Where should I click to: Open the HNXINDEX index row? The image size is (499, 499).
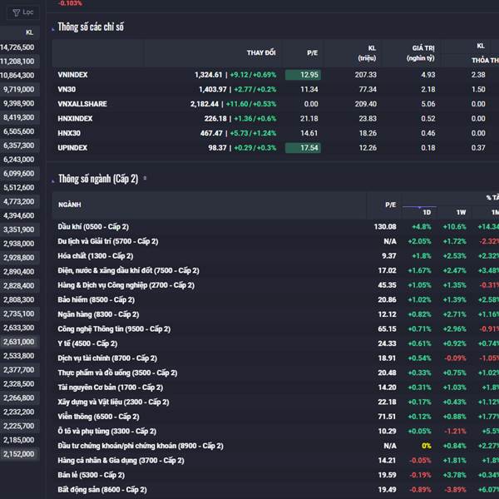tap(275, 119)
